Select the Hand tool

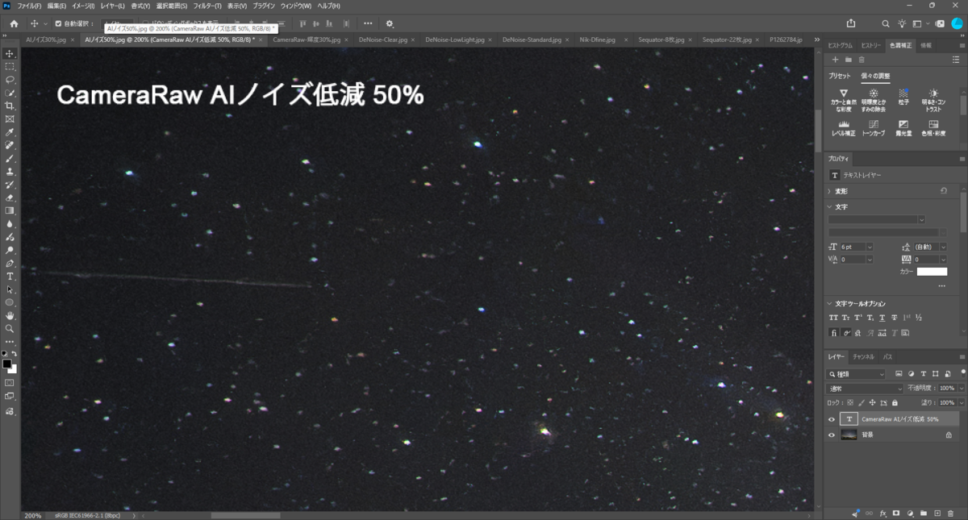(10, 315)
